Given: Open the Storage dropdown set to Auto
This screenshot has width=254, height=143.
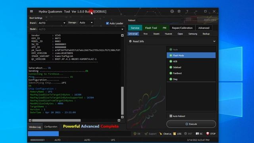Looking at the screenshot, I should tap(86, 23).
